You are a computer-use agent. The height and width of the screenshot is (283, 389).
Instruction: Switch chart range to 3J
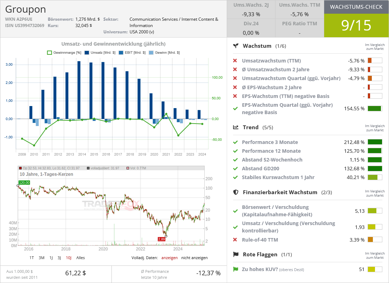59,258
